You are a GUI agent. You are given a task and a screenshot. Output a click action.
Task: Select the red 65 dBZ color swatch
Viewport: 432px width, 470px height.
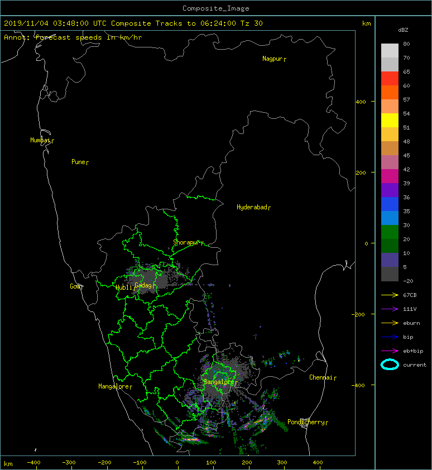pyautogui.click(x=390, y=78)
